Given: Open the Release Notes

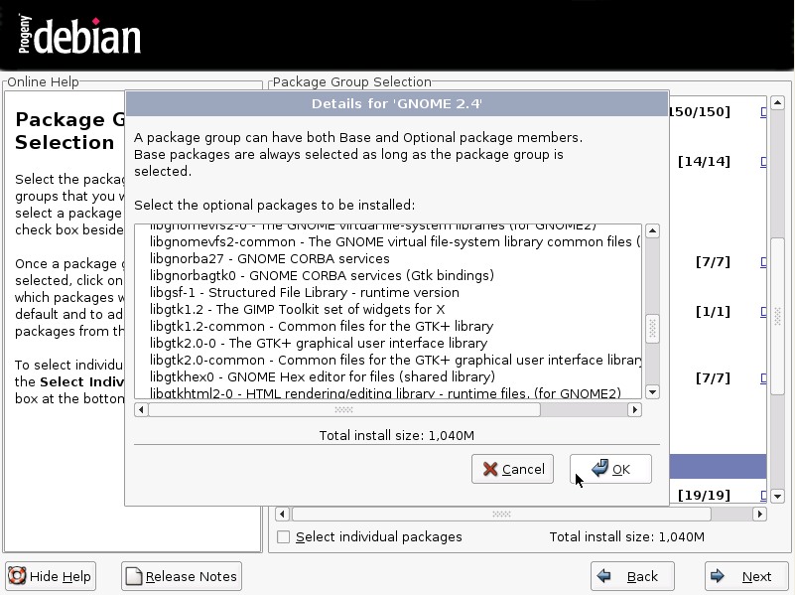Looking at the screenshot, I should point(183,576).
